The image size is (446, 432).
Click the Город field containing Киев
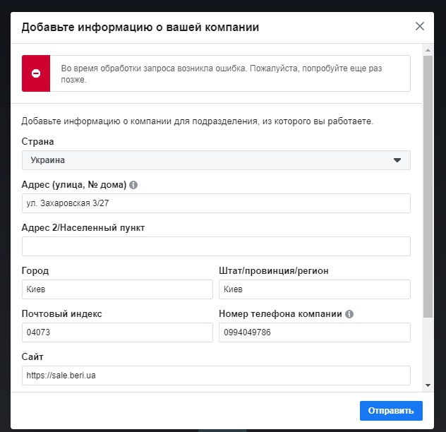tap(117, 289)
